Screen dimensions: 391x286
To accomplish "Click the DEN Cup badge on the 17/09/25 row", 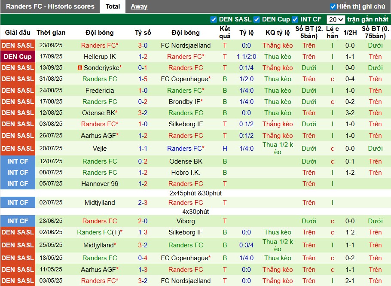I will pos(18,56).
